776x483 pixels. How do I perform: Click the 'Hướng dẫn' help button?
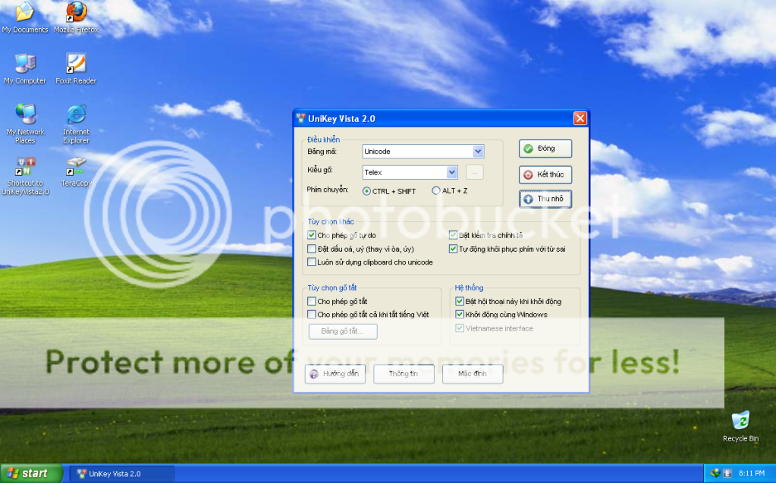pos(335,374)
